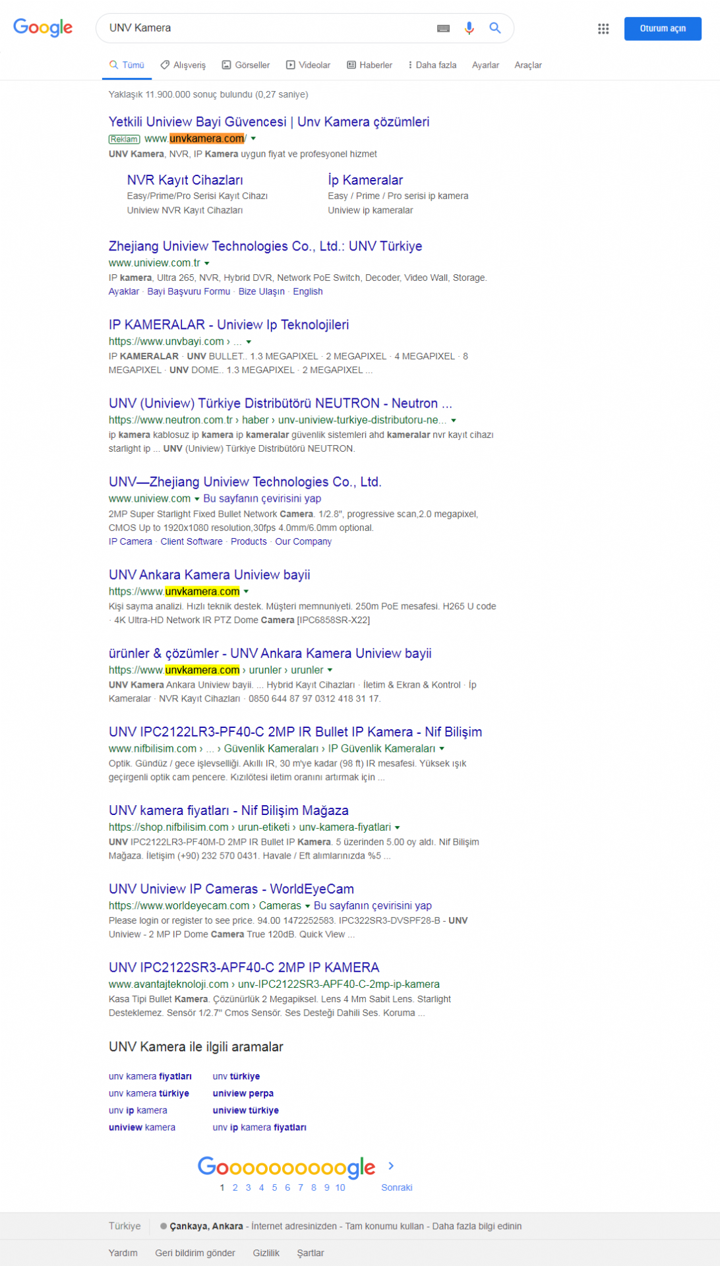The height and width of the screenshot is (1266, 720).
Task: Go to results page 10
Action: (x=340, y=1187)
